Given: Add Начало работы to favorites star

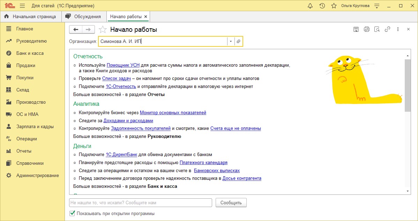Looking at the screenshot, I should click(103, 29).
